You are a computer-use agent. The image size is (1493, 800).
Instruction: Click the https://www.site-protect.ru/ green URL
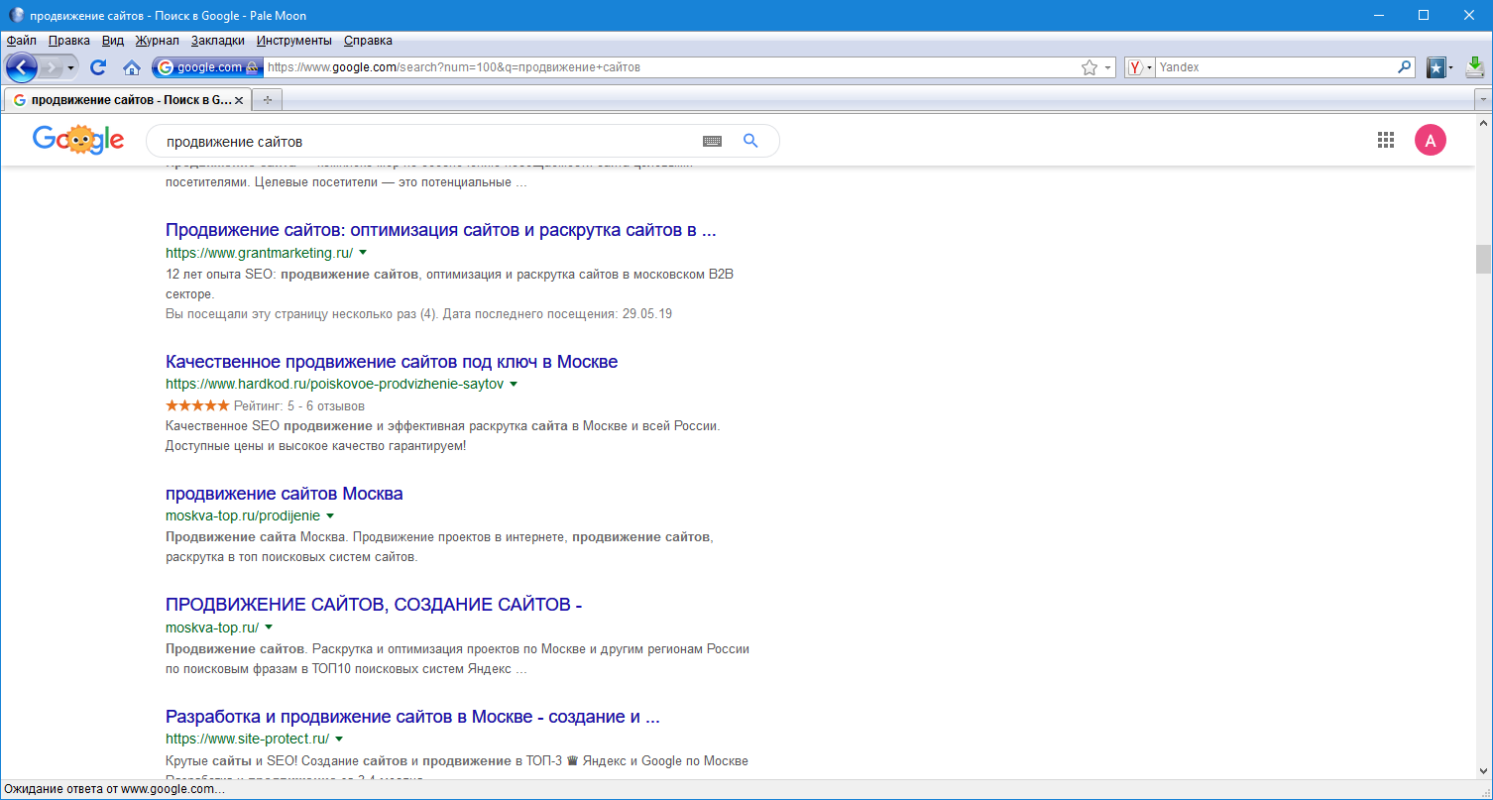(248, 739)
